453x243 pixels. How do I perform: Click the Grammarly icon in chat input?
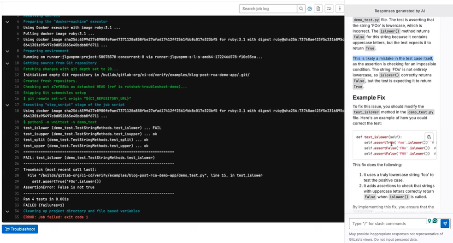click(435, 221)
